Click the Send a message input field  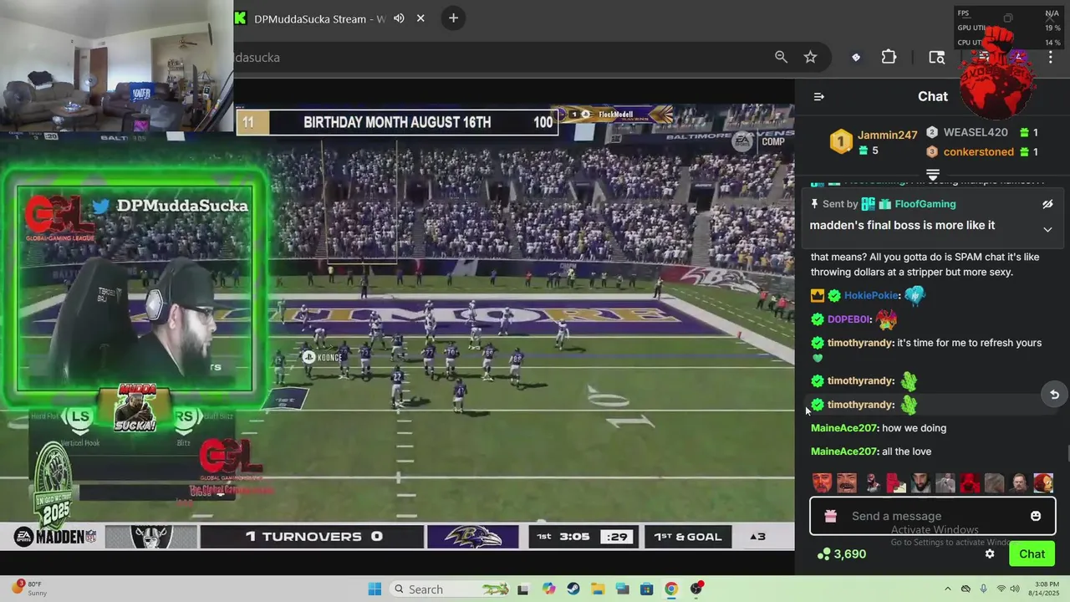[932, 516]
